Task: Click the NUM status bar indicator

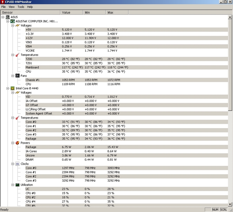Action: [x=215, y=210]
